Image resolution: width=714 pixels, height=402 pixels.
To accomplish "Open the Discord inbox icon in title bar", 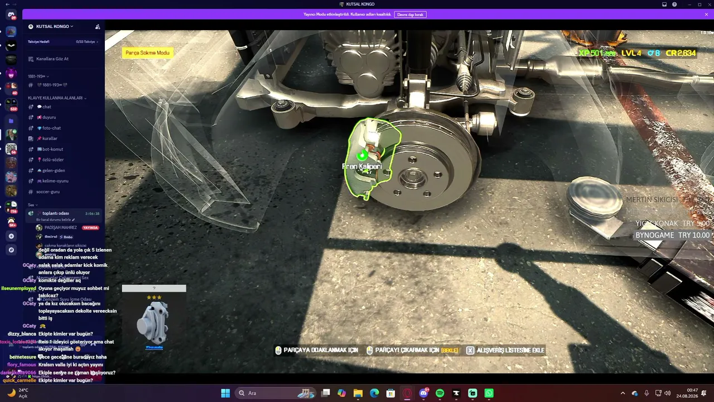I will pos(664,4).
